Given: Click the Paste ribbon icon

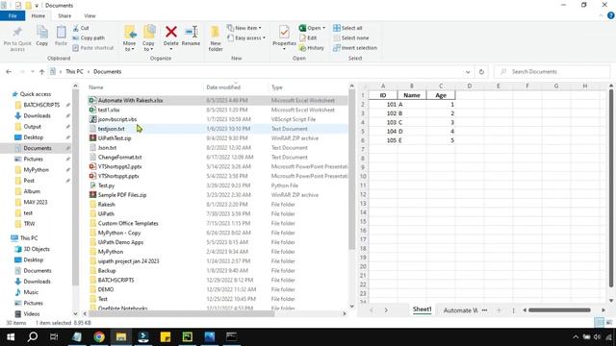Looking at the screenshot, I should [x=61, y=32].
